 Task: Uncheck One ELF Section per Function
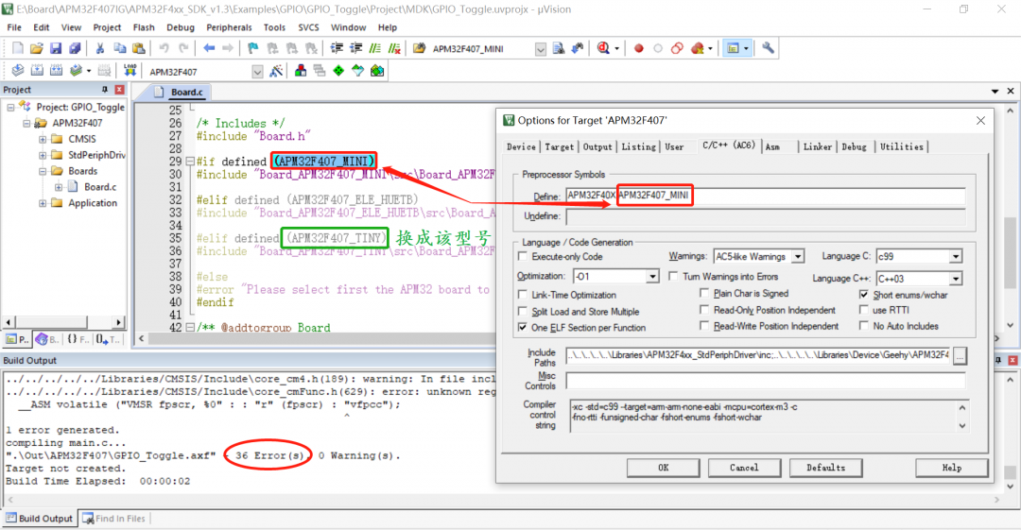(x=523, y=328)
